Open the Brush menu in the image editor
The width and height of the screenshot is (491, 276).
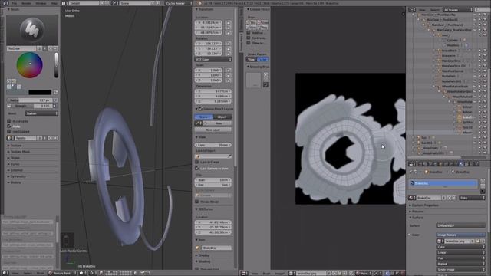click(266, 273)
